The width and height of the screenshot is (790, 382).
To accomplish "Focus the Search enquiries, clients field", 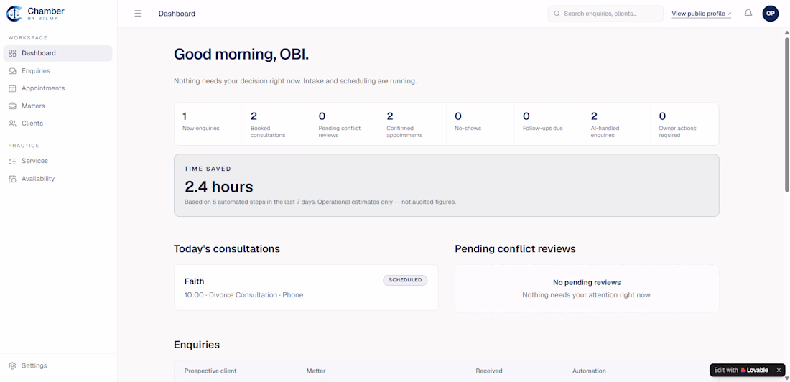I will click(605, 14).
